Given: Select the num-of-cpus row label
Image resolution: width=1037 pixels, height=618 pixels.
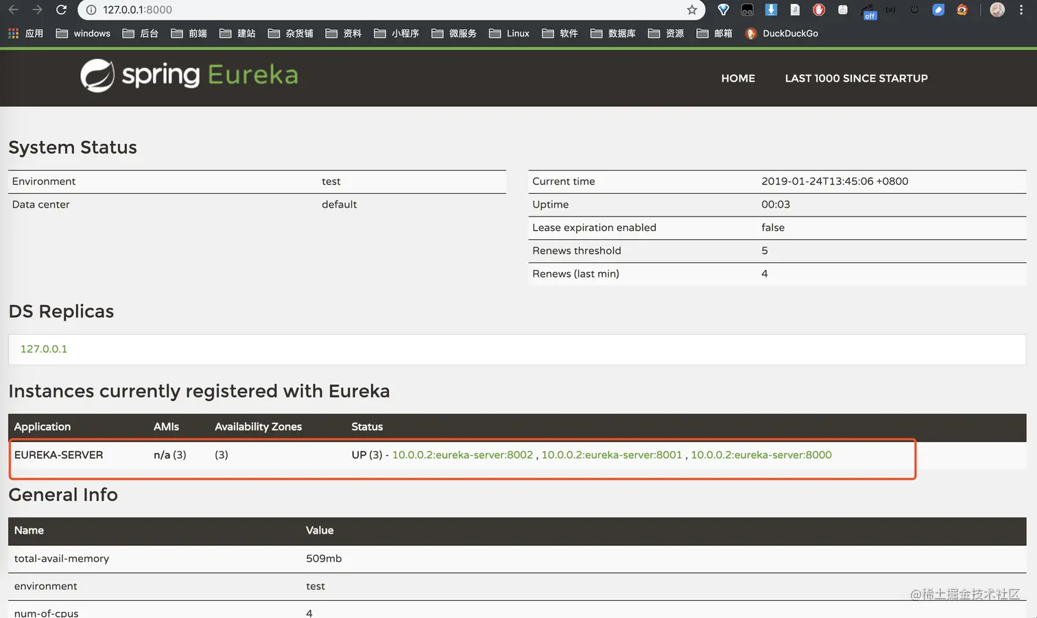Looking at the screenshot, I should coord(46,613).
